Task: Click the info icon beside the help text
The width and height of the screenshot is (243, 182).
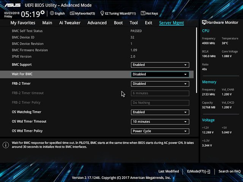Action: 6,145
